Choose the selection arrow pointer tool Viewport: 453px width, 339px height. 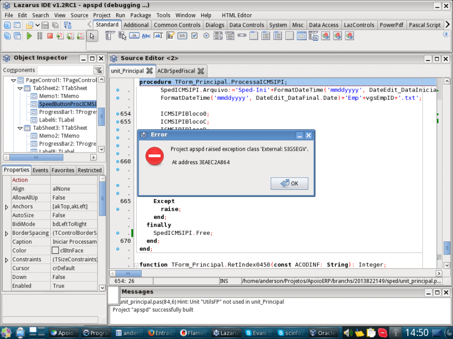92,36
